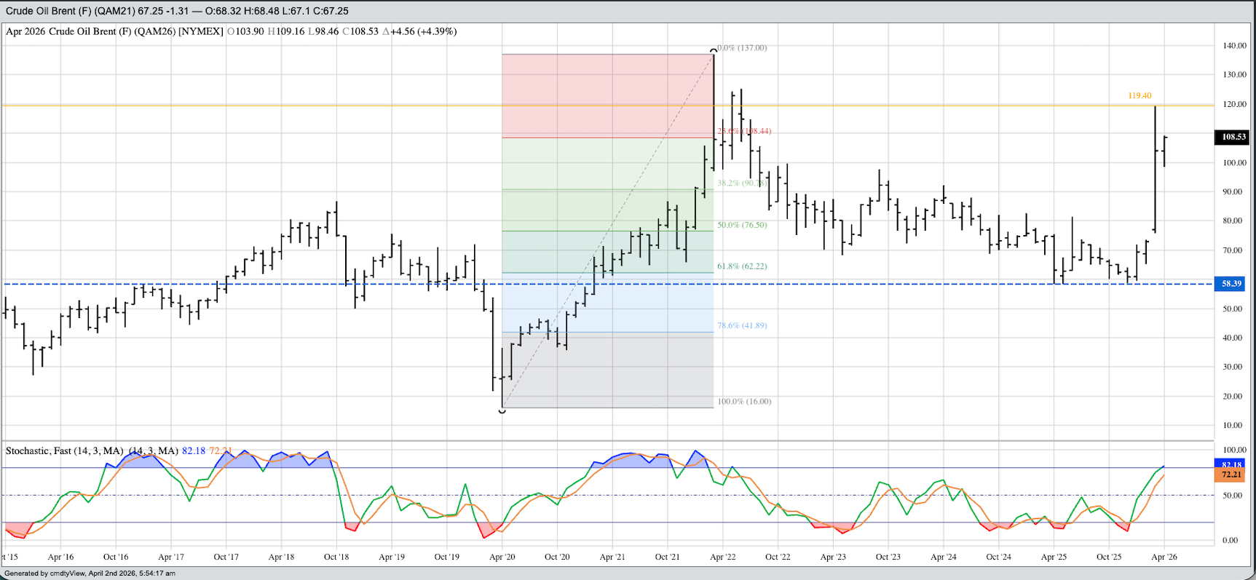Select the 61.8% (62.22) Fibonacci level label

(x=742, y=266)
